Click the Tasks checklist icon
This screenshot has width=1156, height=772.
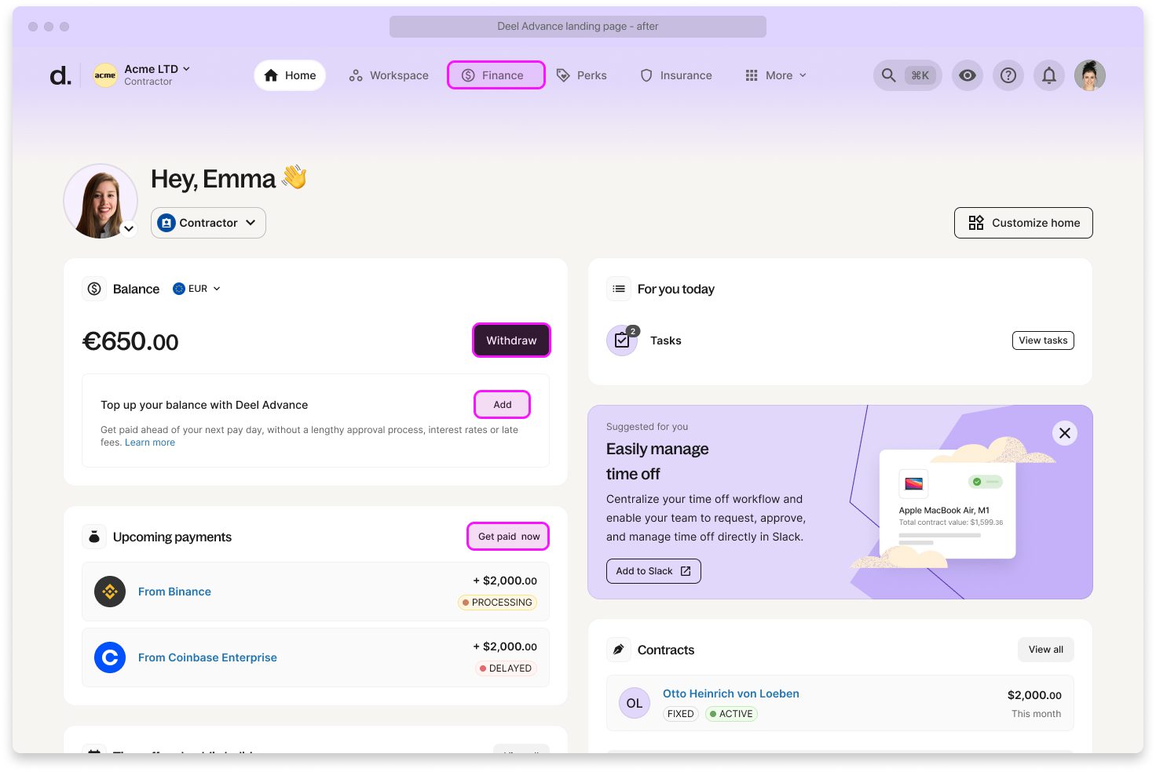pos(622,340)
